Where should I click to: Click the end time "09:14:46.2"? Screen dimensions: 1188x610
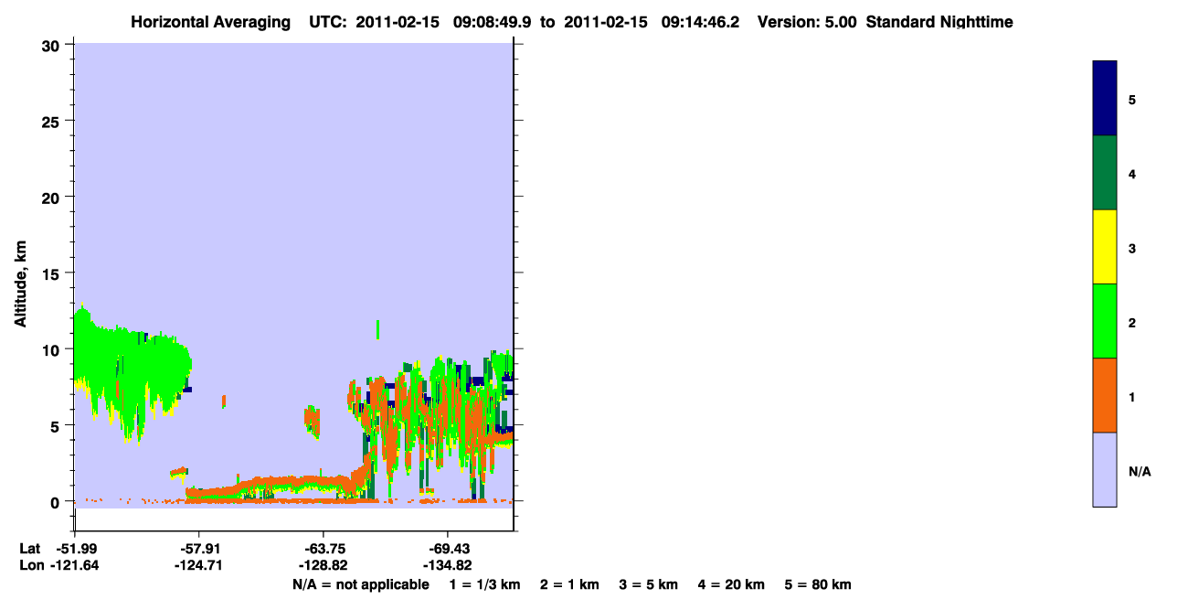pos(701,22)
